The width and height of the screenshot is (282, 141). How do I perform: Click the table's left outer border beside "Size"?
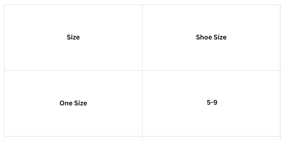[4, 38]
